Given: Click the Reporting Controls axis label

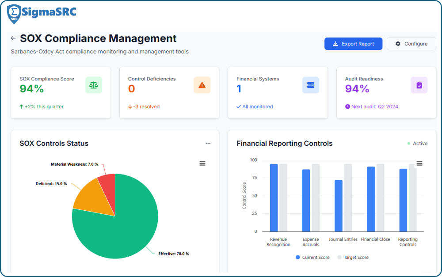Looking at the screenshot, I should click(408, 242).
